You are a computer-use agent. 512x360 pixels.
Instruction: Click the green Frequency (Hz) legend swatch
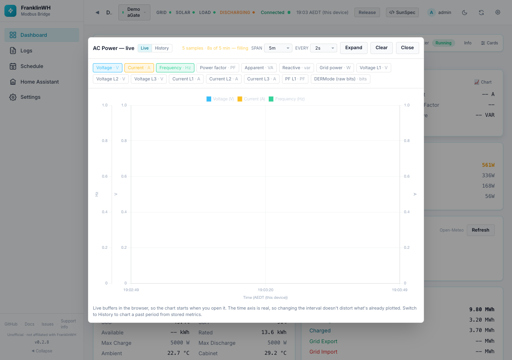(x=271, y=99)
